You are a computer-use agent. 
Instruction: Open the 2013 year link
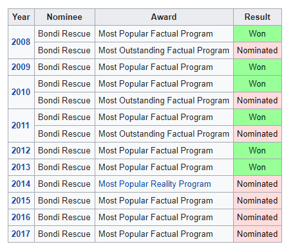(x=21, y=167)
